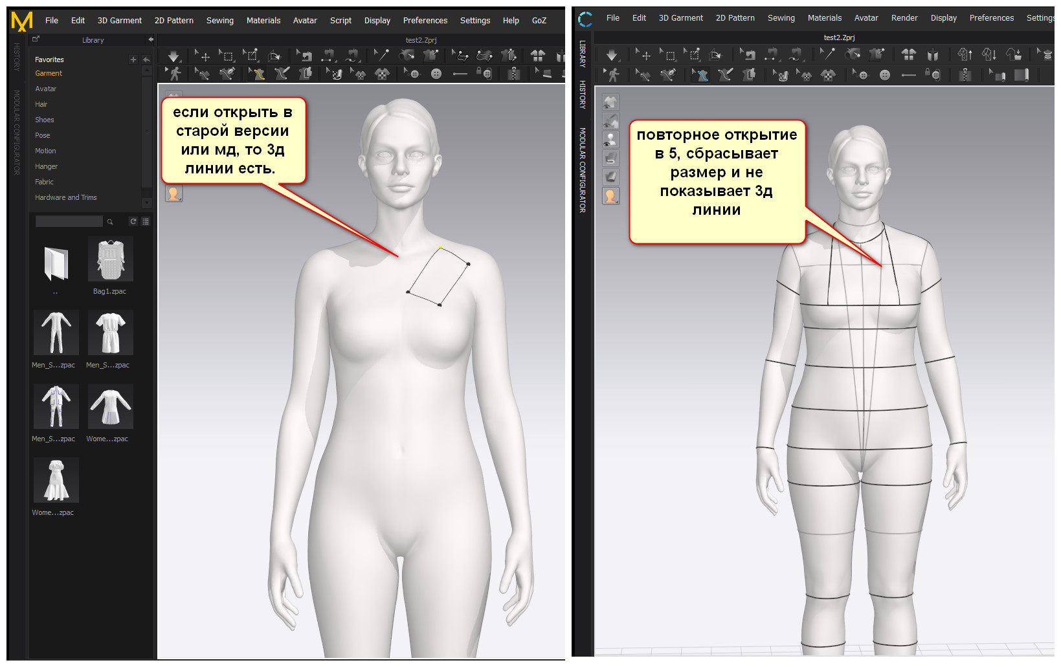Open the parent folder thumbnail in Library
The width and height of the screenshot is (1061, 667).
(56, 263)
